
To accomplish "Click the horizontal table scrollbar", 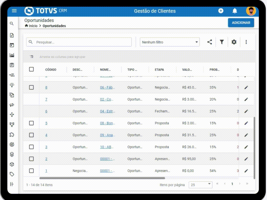I will 102,178.
